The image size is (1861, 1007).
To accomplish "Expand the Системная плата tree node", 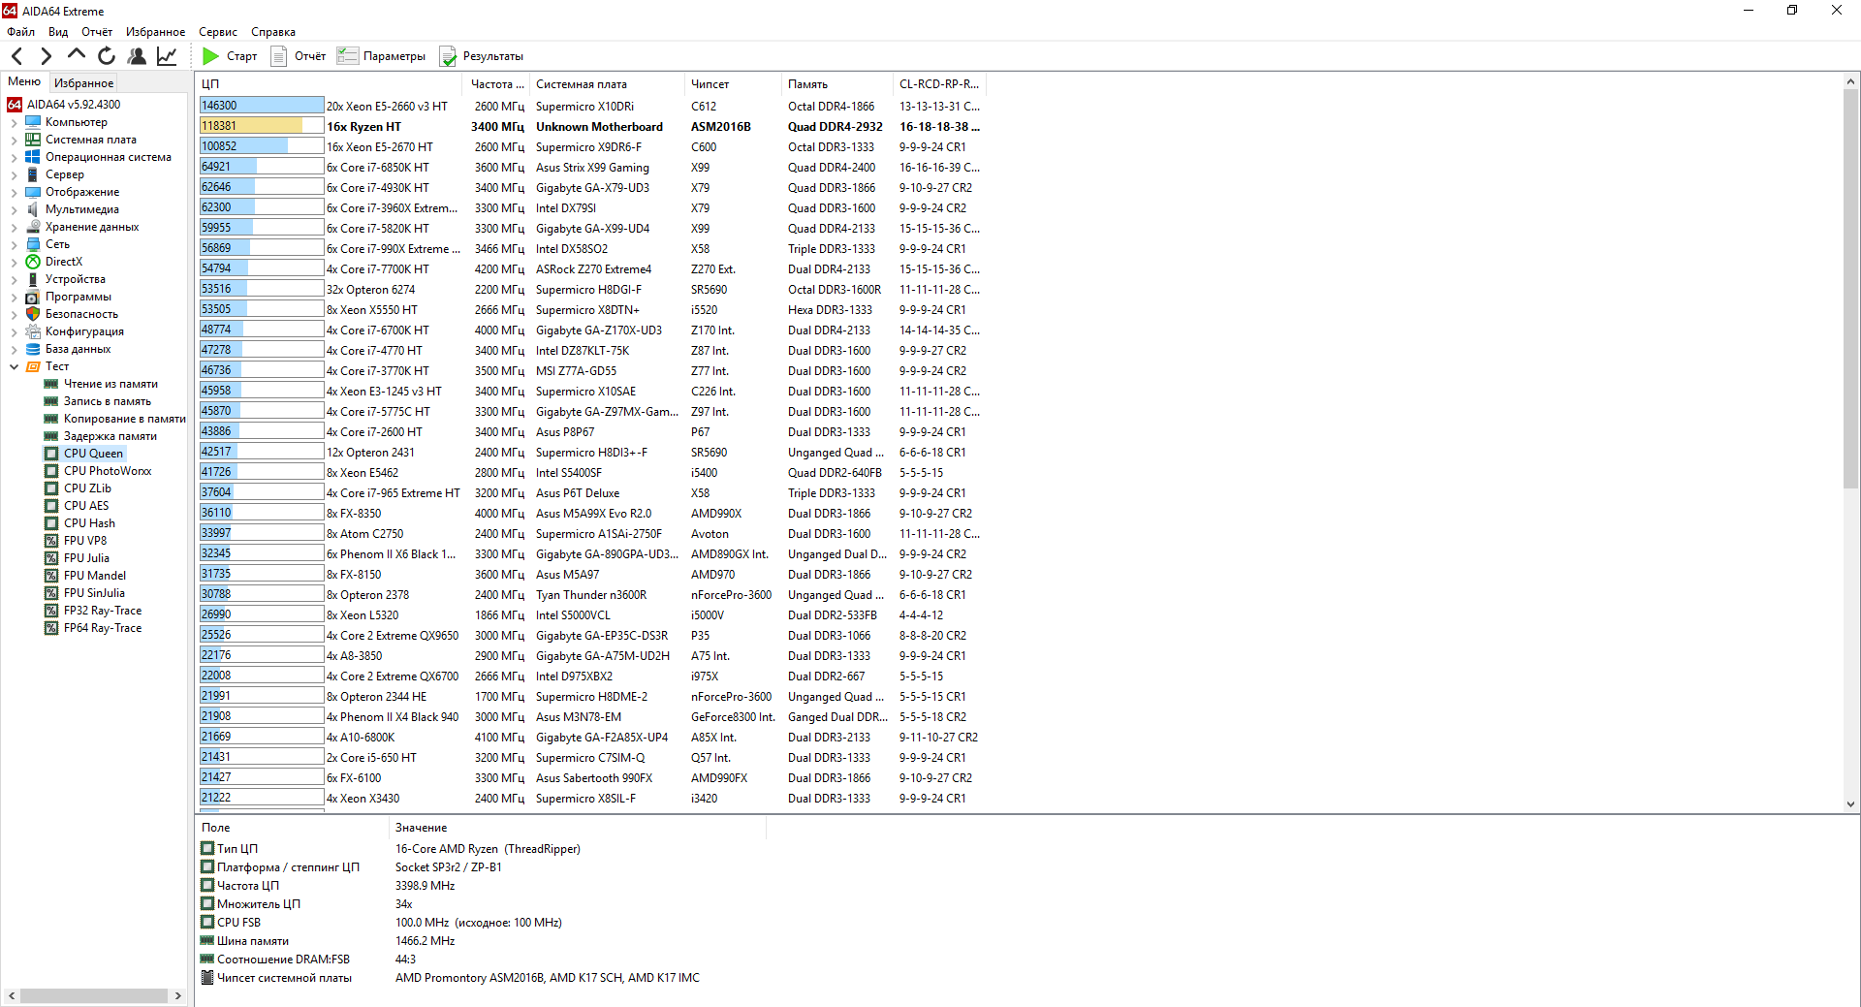I will (14, 140).
